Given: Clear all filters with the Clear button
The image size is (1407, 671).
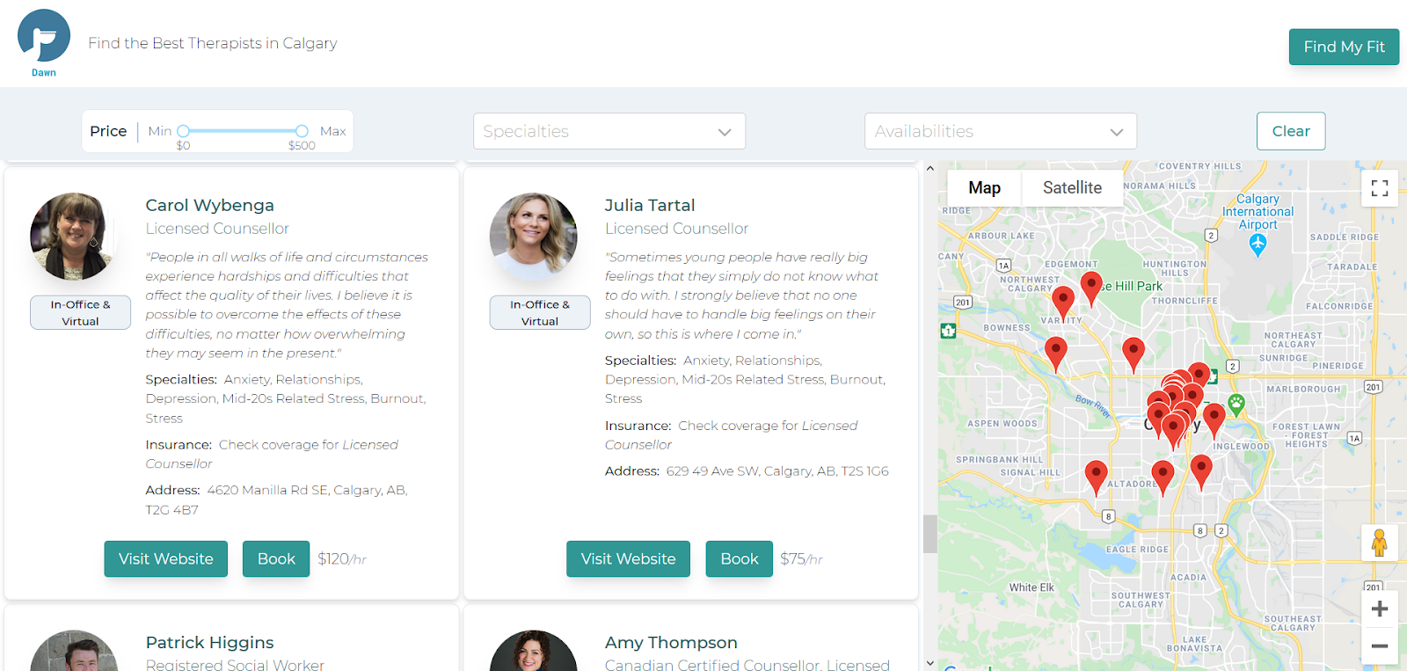Looking at the screenshot, I should pos(1291,131).
